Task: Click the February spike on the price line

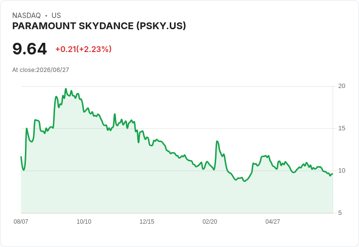Action: 217,141
